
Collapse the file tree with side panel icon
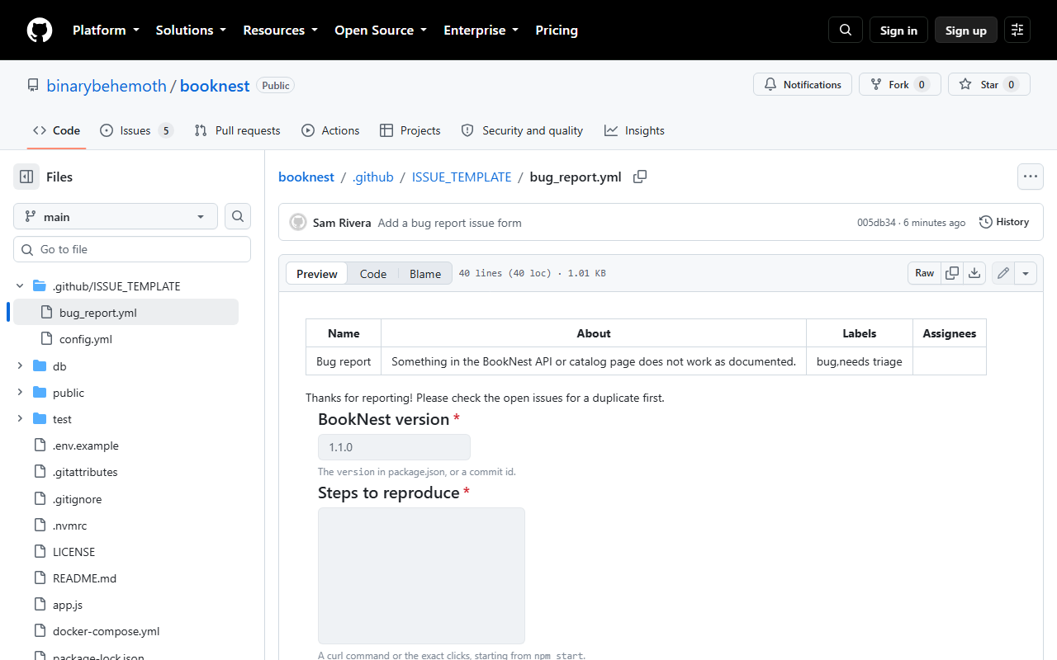[x=26, y=177]
